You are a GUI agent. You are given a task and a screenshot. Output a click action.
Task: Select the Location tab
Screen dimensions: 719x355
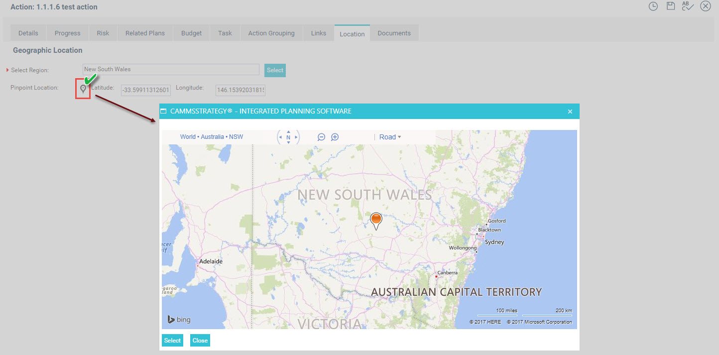[352, 33]
